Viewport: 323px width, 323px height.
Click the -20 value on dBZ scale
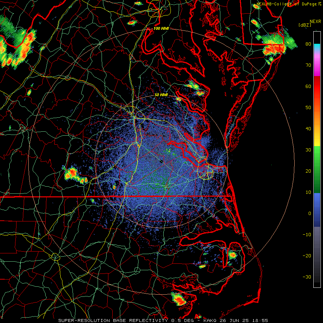[307, 256]
